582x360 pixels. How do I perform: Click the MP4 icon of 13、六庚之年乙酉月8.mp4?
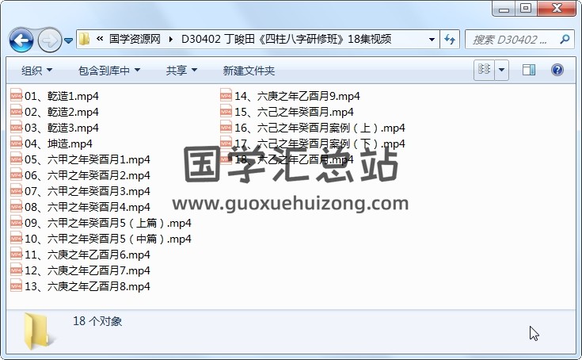pyautogui.click(x=17, y=286)
